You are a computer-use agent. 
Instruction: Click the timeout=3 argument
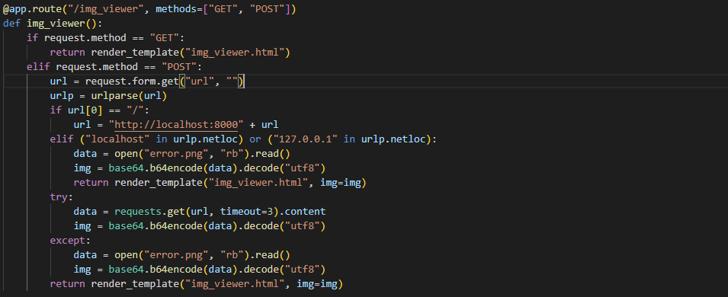tap(246, 212)
